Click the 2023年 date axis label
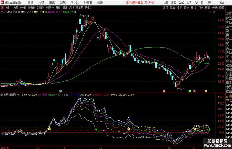 click(5, 147)
